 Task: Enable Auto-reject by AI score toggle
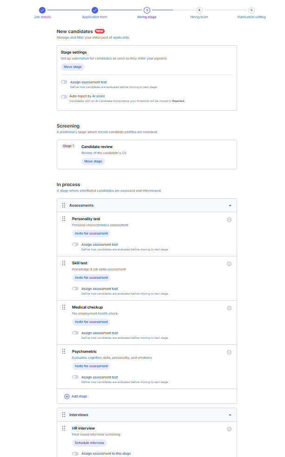click(64, 97)
